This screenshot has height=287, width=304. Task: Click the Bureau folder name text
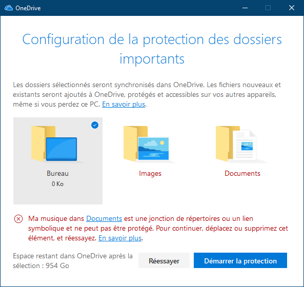(57, 173)
